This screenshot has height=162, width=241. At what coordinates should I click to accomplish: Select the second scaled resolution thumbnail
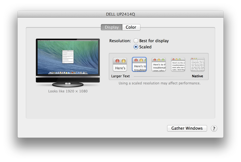pyautogui.click(x=139, y=64)
